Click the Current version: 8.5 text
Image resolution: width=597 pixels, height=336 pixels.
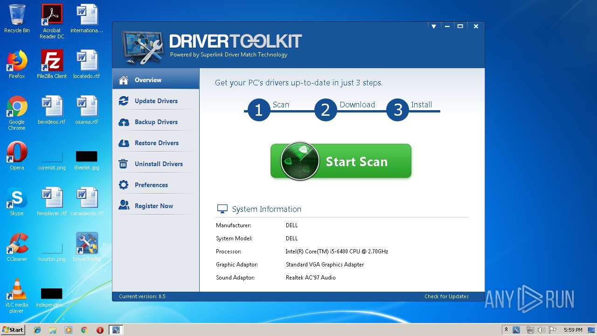tap(142, 296)
